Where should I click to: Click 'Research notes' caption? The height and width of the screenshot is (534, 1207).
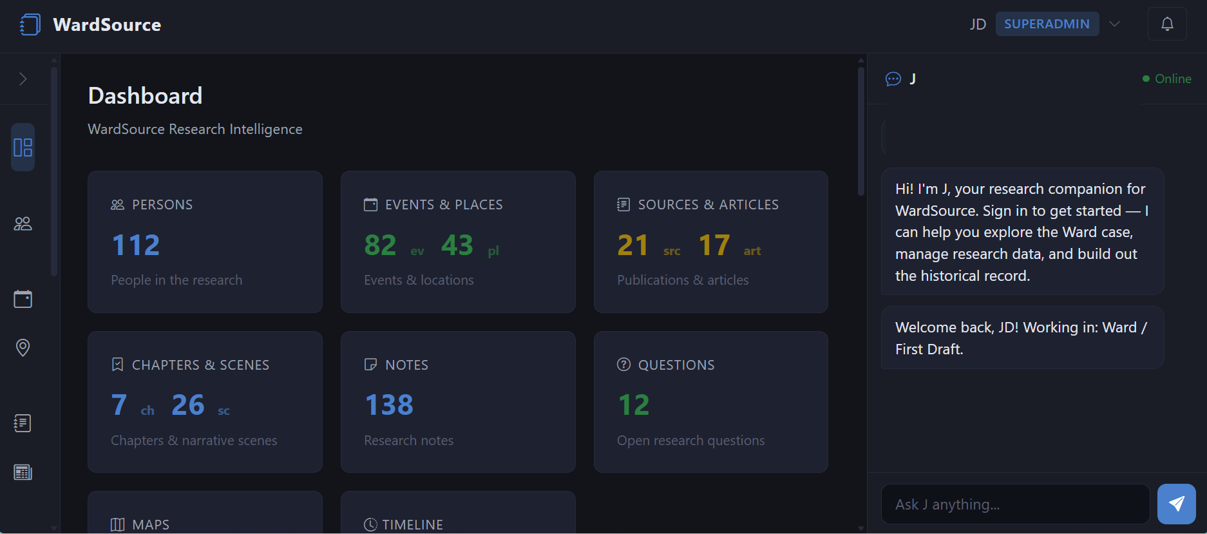(408, 441)
